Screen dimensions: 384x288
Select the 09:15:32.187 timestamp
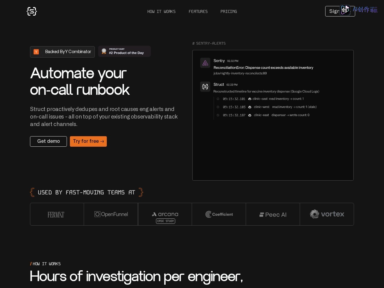[x=234, y=115]
